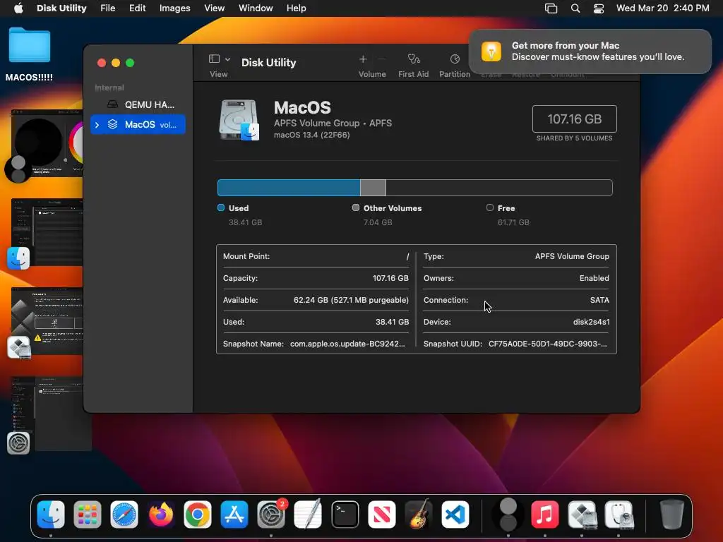Add a volume with the plus icon
The height and width of the screenshot is (542, 723).
(363, 59)
